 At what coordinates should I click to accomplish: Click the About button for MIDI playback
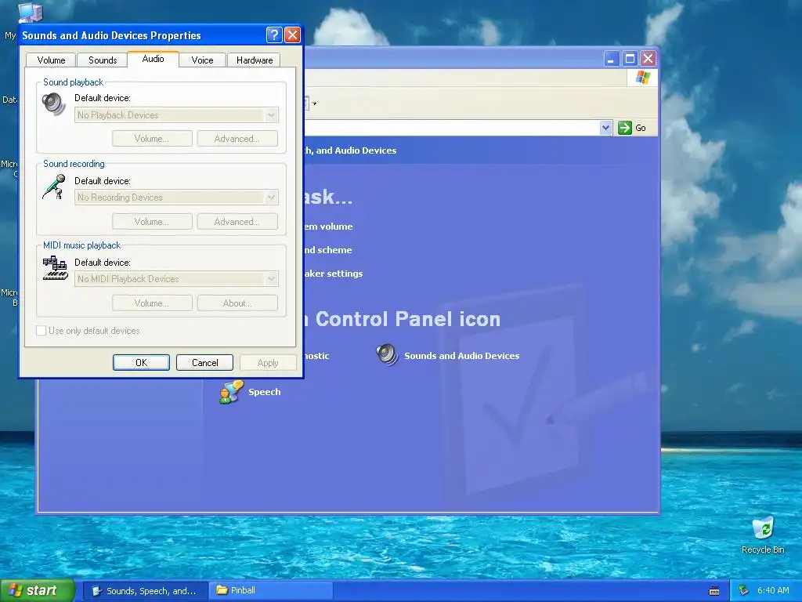237,303
